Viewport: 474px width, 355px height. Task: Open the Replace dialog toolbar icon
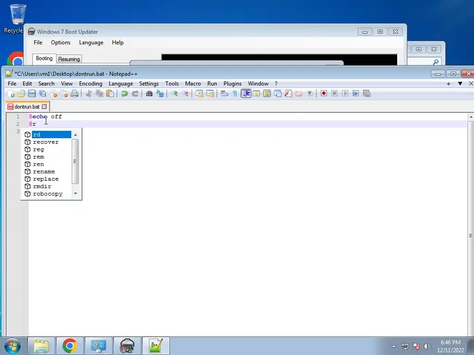[160, 93]
